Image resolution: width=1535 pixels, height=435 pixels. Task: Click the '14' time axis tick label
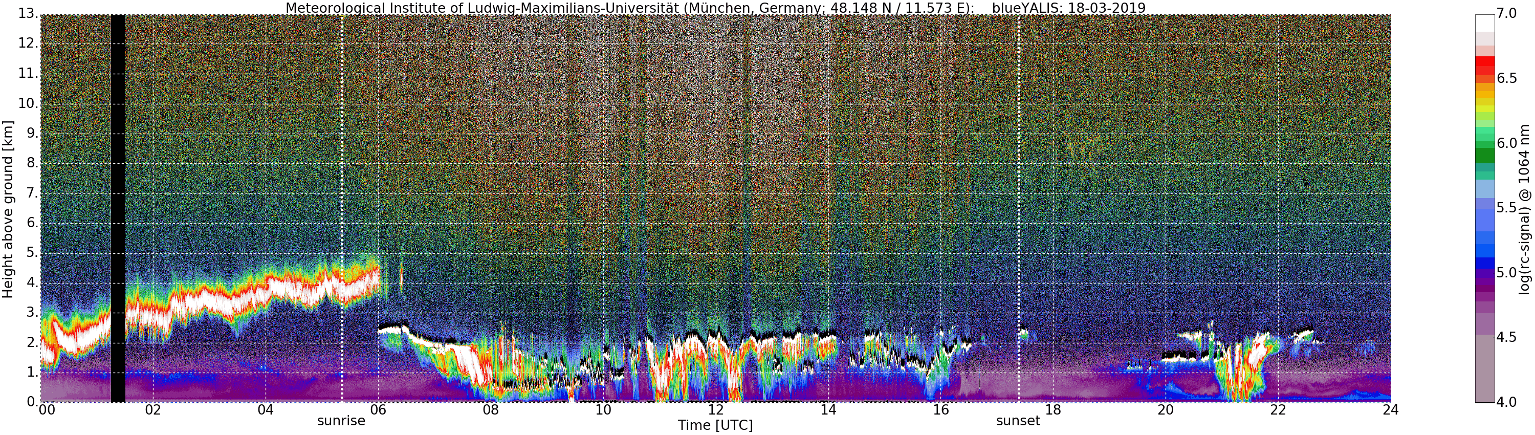(x=828, y=410)
